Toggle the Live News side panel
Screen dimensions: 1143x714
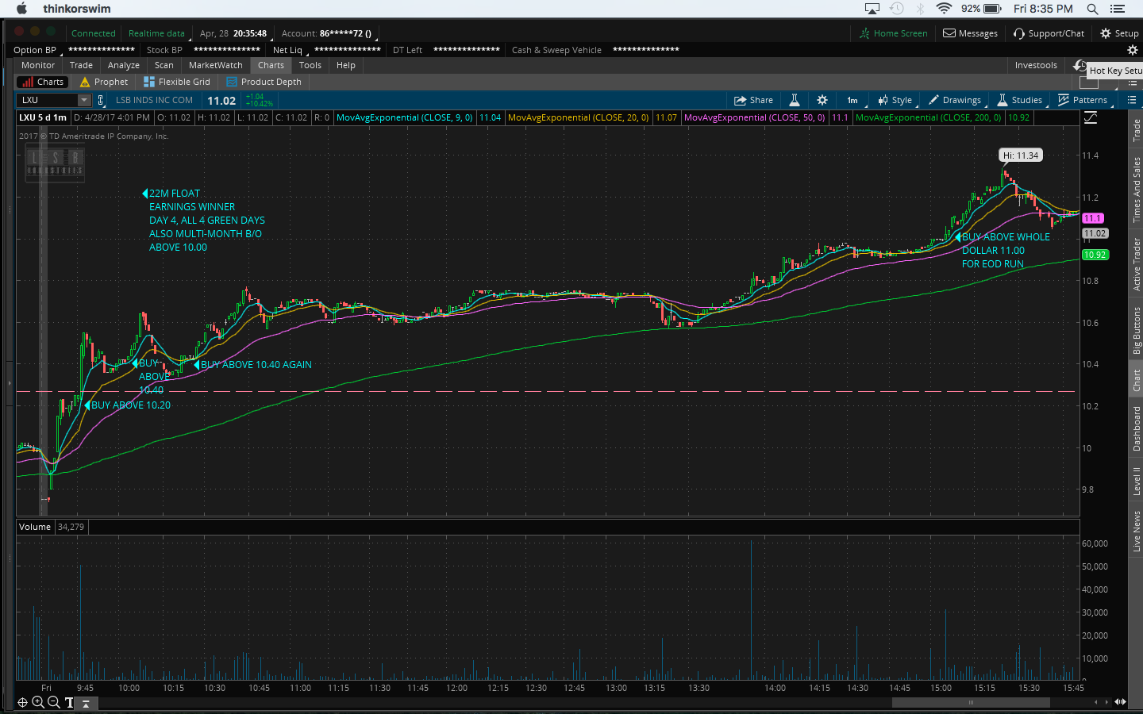click(1137, 531)
